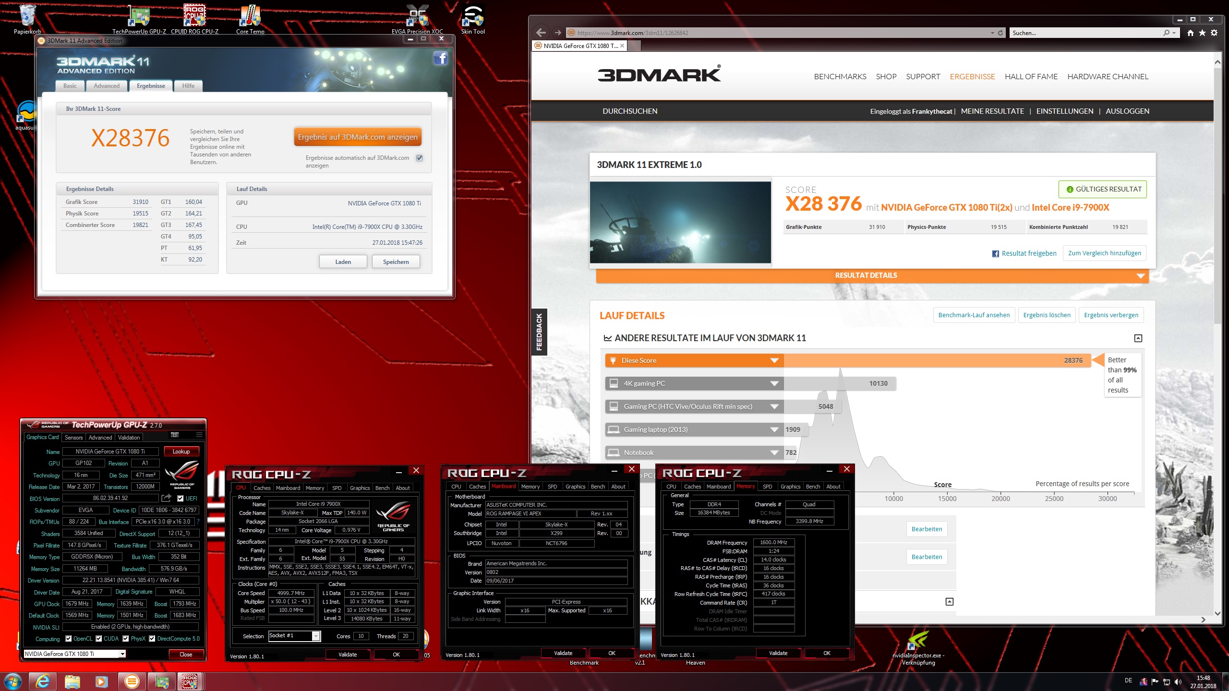1229x691 pixels.
Task: Click the browser favorites star icon
Action: click(x=1202, y=33)
